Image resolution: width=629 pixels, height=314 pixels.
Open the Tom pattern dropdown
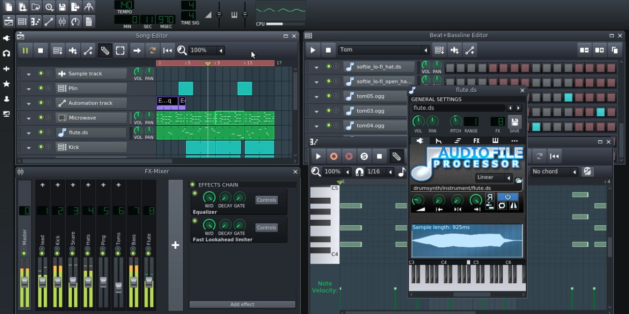coord(426,50)
